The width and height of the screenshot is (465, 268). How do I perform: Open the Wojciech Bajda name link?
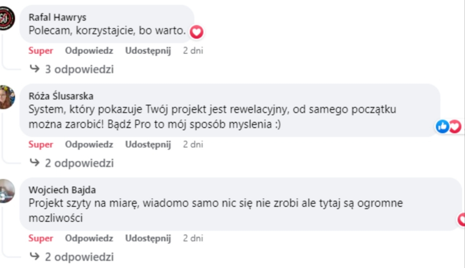click(62, 190)
